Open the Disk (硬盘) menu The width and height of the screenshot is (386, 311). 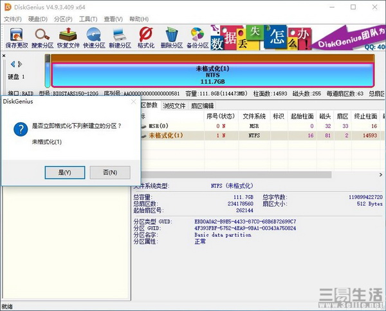(38, 19)
